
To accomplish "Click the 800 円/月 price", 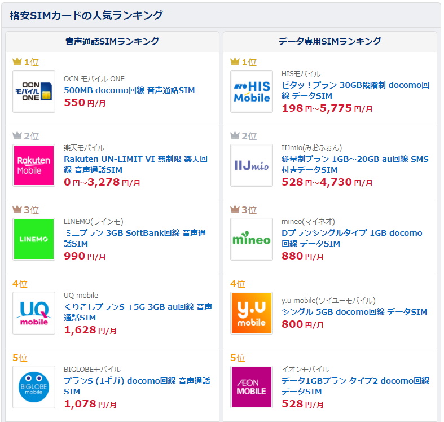I will [x=302, y=324].
